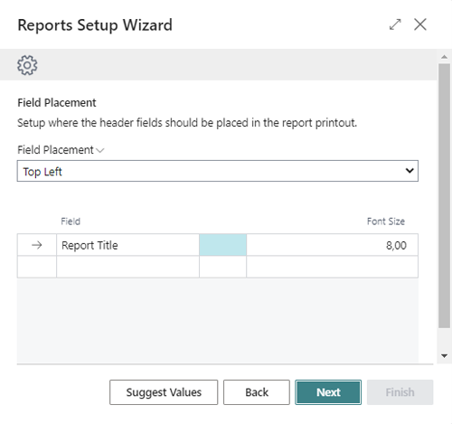The height and width of the screenshot is (424, 452).
Task: Click the row arrow beside Report Title
Action: pyautogui.click(x=37, y=245)
